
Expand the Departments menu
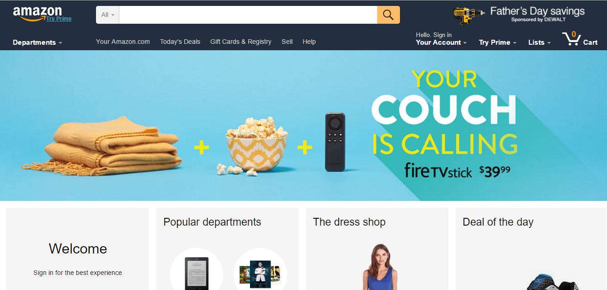tap(37, 42)
